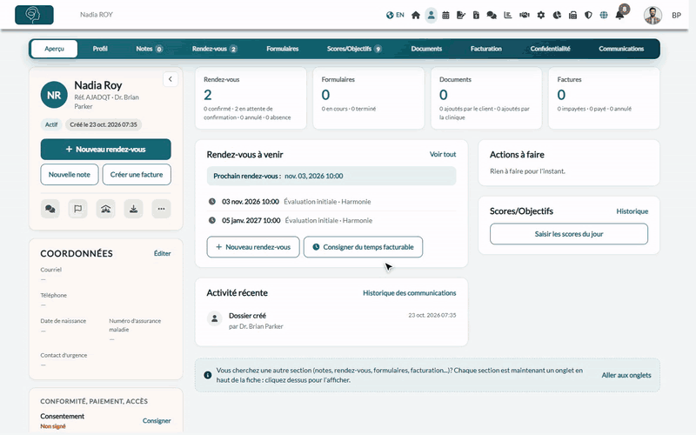Open the clients person icon in the top bar
696x435 pixels.
431,15
